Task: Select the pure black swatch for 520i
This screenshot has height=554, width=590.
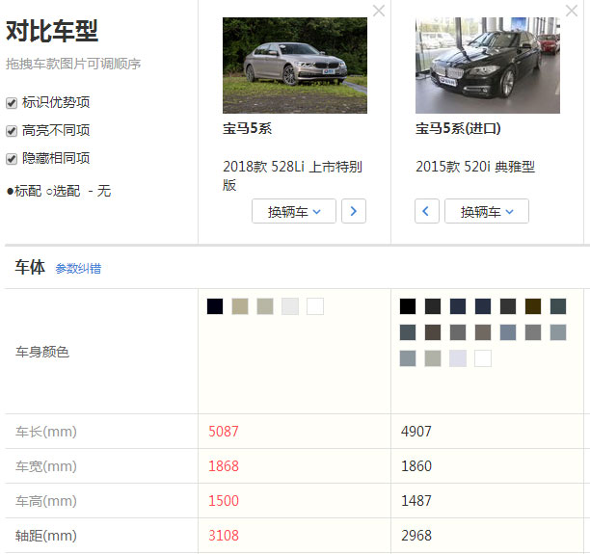Action: point(408,306)
